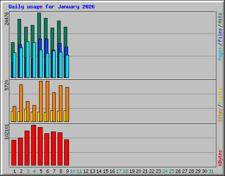Select the blue files bar for day 9
Image resolution: width=225 pixels, height=176 pixels.
66,51
